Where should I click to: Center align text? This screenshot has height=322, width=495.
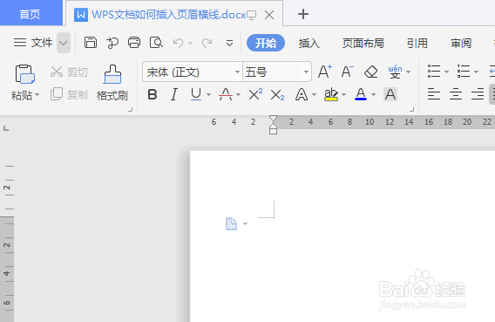[x=456, y=94]
